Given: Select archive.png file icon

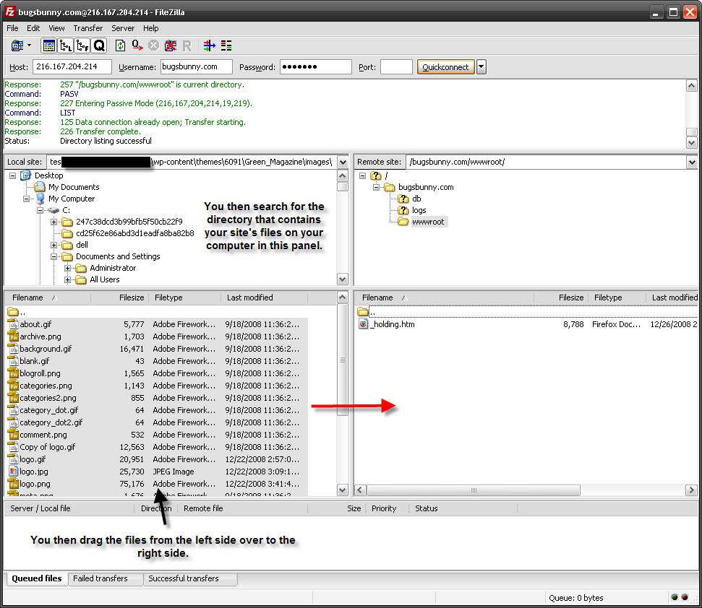Looking at the screenshot, I should point(13,336).
